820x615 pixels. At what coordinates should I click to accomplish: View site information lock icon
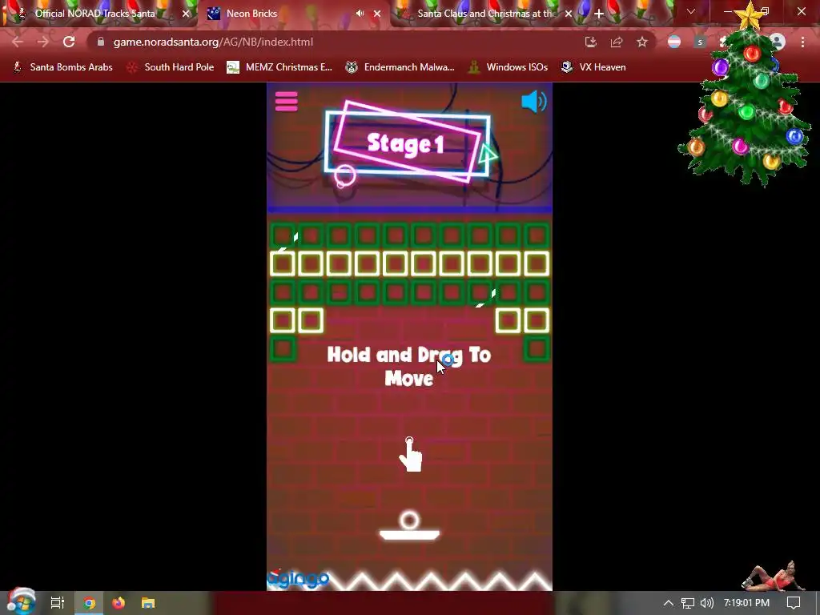[101, 42]
